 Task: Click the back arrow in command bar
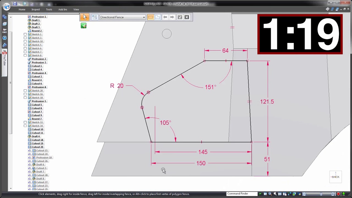[165, 17]
